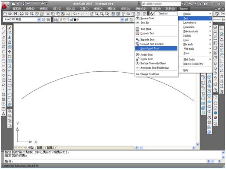Screen dimensions: 226x169
Task: Click the layer color black swatch
Action: [75, 19]
